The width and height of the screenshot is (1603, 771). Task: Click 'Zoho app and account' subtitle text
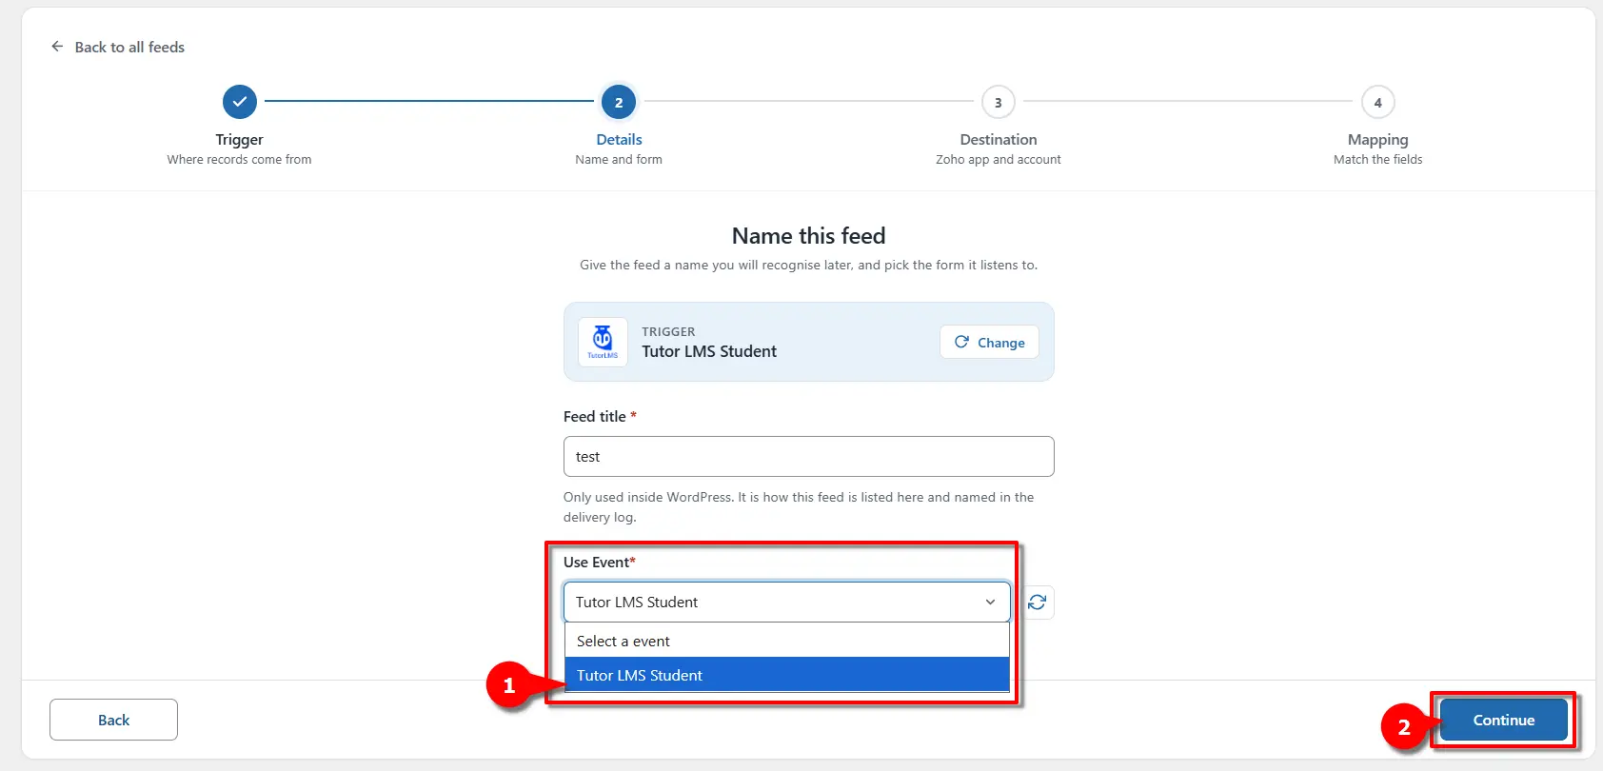click(998, 159)
